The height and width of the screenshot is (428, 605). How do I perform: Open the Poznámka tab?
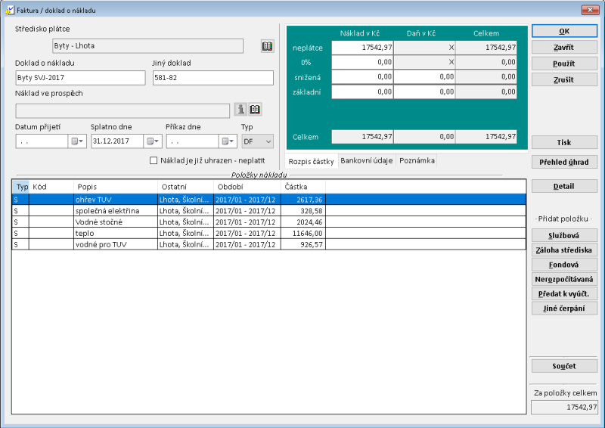tap(417, 160)
